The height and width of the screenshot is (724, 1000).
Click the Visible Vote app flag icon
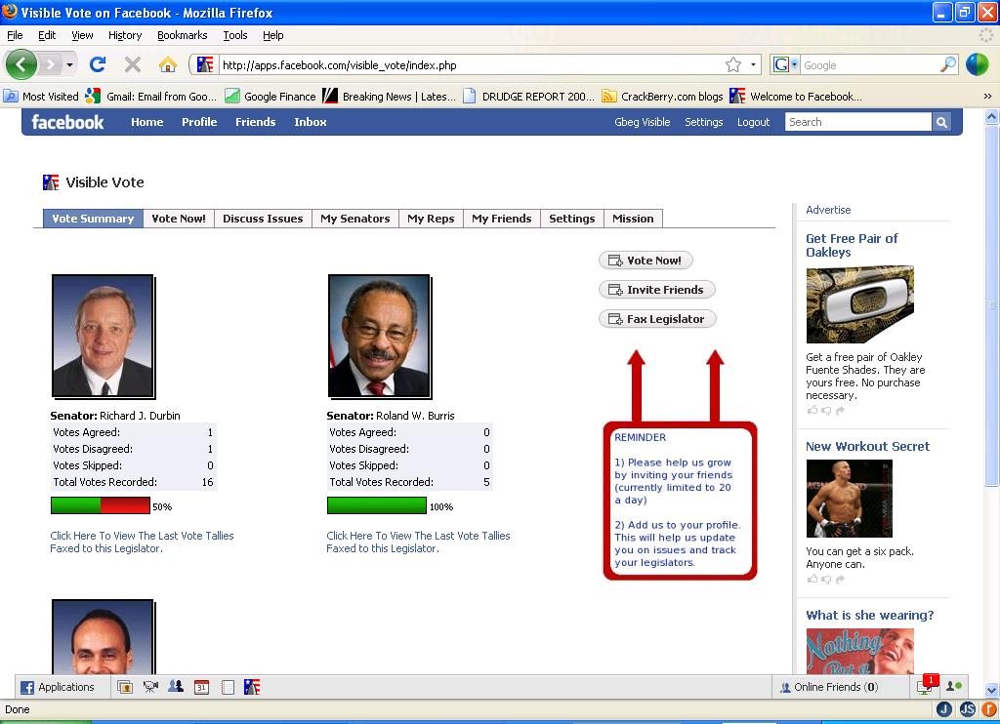point(51,182)
